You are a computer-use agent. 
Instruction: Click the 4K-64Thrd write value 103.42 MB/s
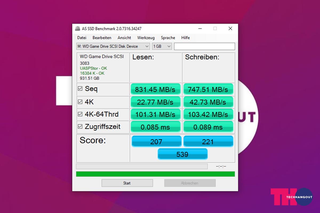208,115
